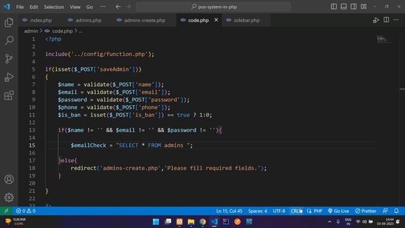Open the Extensions view
This screenshot has height=228, width=405.
9,96
